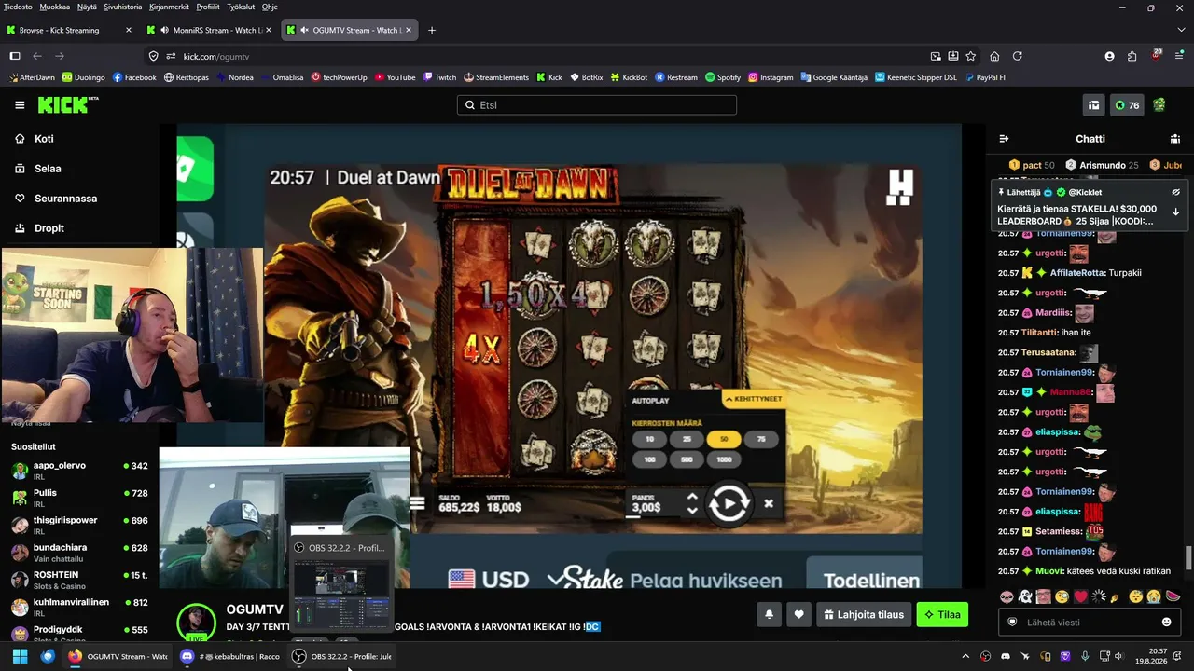
Task: Focus the Etsi search field
Action: pos(597,105)
